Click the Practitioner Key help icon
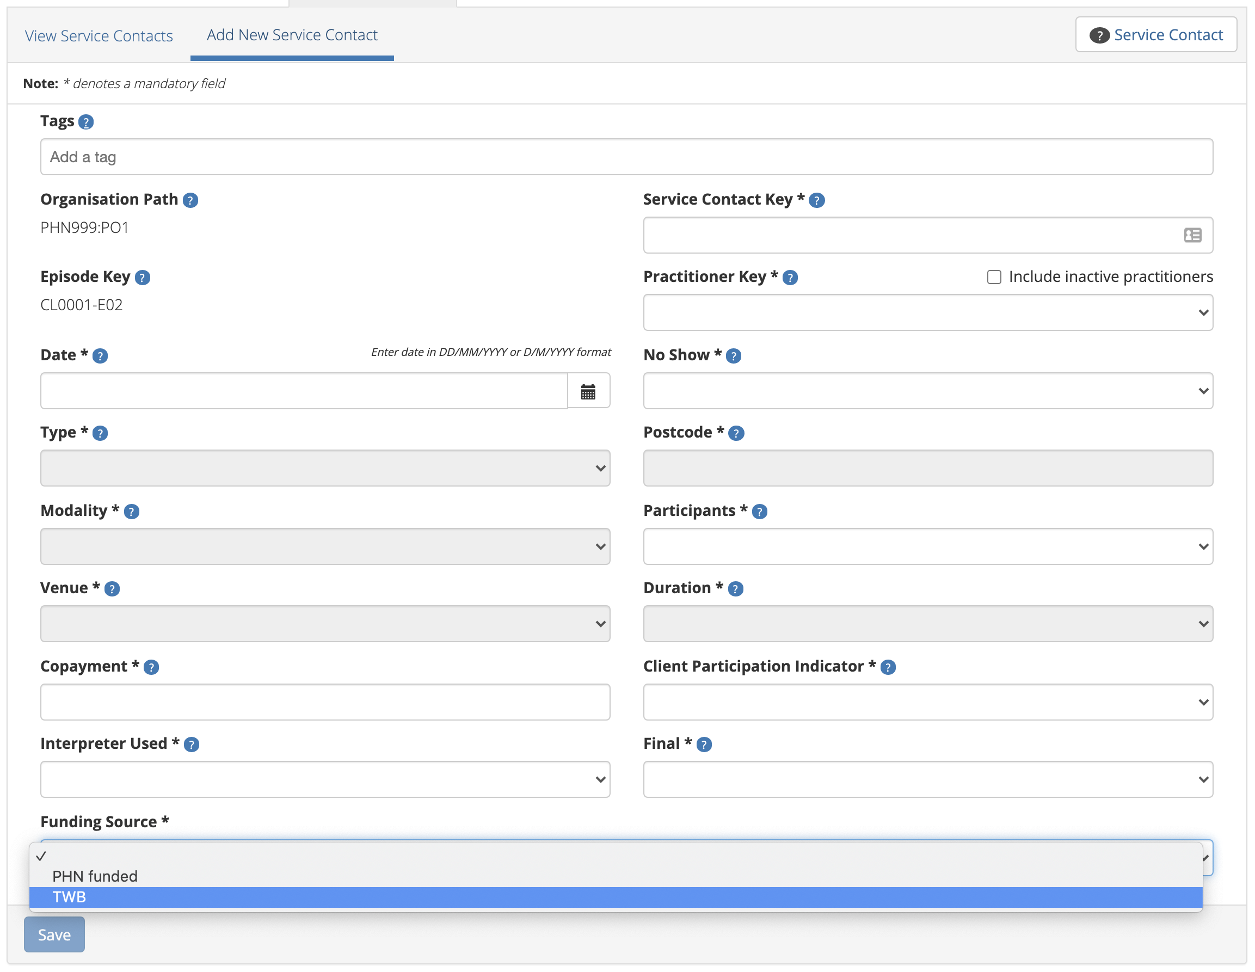Viewport: 1255px width, 972px height. coord(791,277)
